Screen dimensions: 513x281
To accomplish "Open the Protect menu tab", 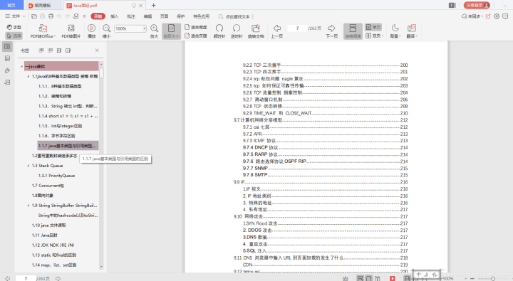I will pyautogui.click(x=180, y=16).
